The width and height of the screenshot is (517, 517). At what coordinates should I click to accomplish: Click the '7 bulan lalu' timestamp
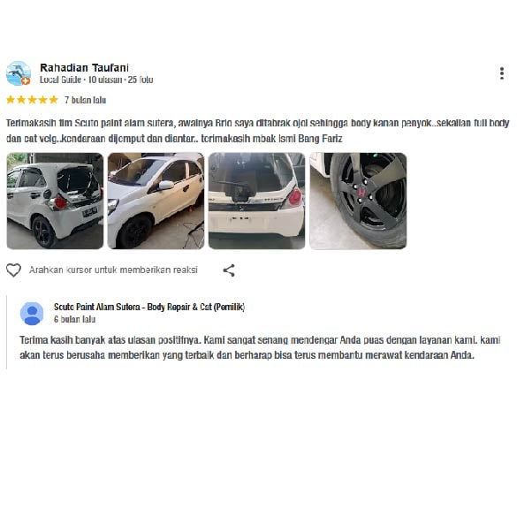(86, 100)
